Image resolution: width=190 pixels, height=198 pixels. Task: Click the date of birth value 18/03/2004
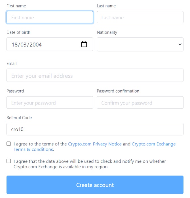pyautogui.click(x=27, y=45)
